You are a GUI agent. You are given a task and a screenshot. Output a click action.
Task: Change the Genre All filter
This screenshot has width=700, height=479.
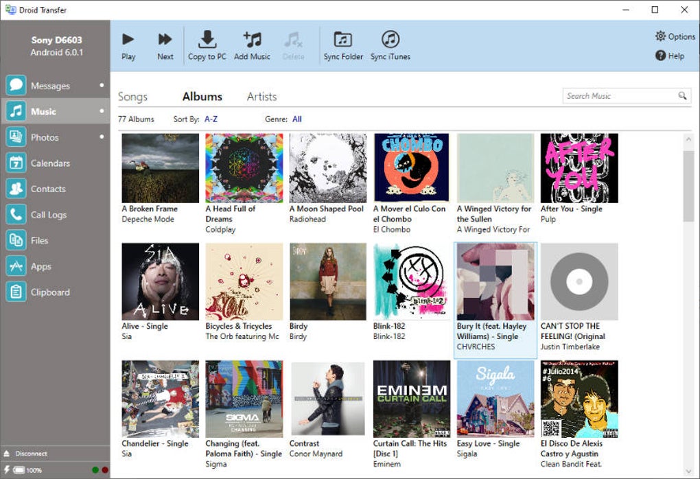tap(297, 119)
